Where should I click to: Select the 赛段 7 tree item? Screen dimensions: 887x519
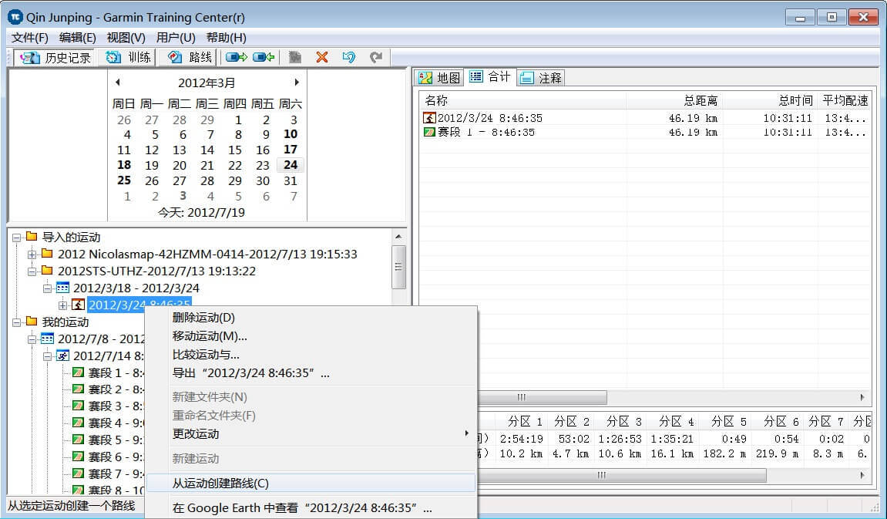[x=116, y=474]
